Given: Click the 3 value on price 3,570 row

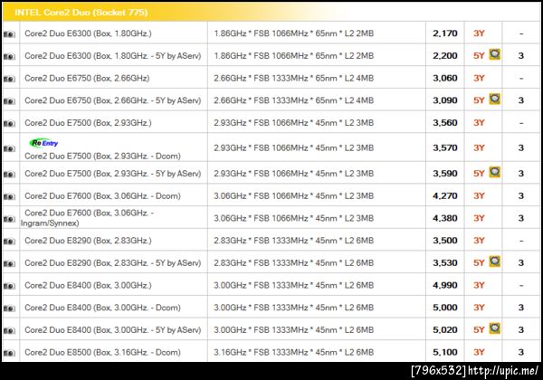Looking at the screenshot, I should [x=521, y=147].
